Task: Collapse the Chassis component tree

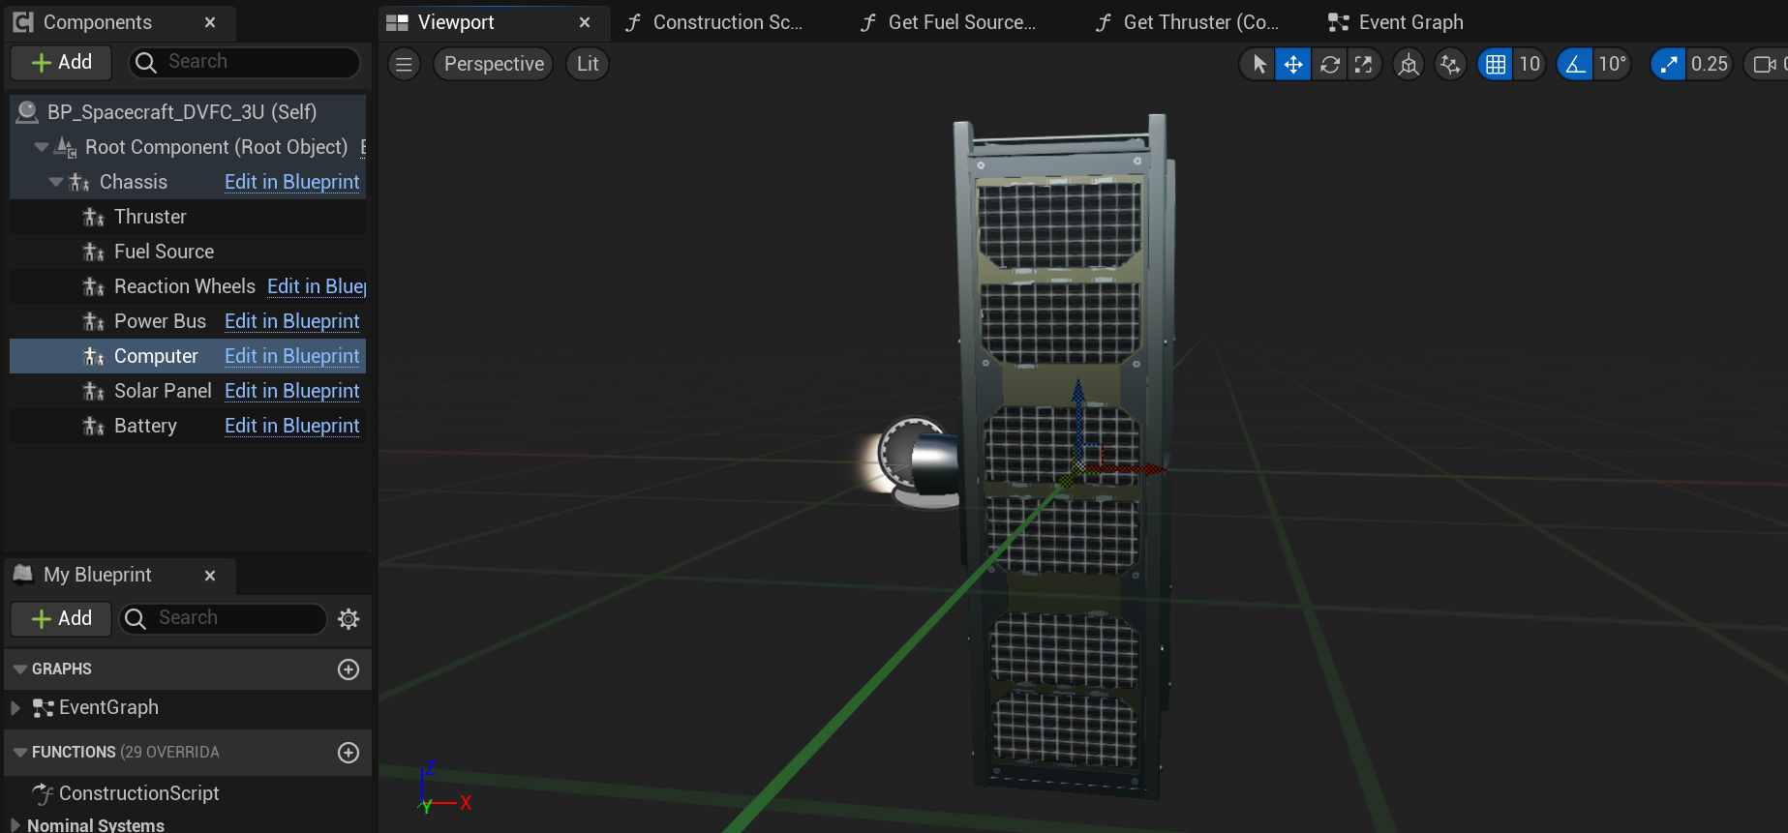Action: pos(56,182)
